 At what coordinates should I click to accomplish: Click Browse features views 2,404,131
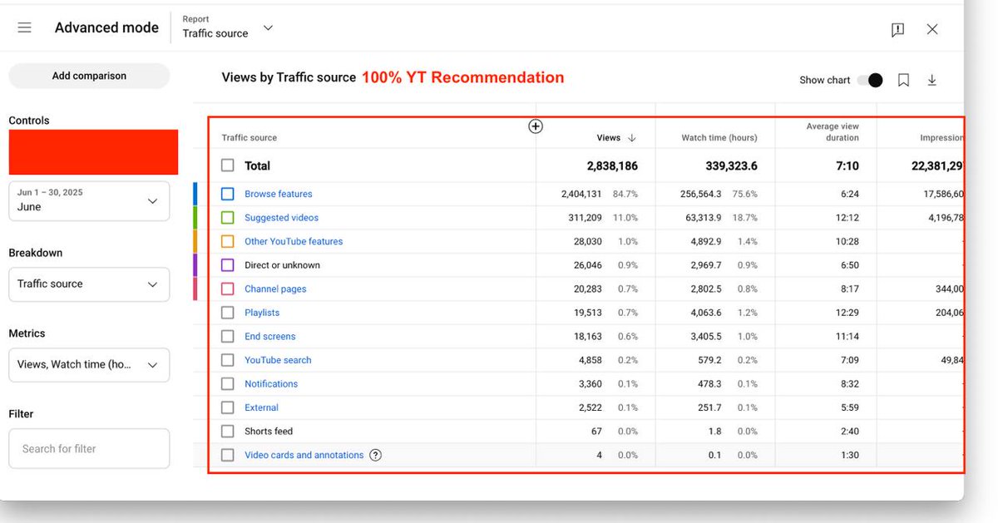pos(581,194)
